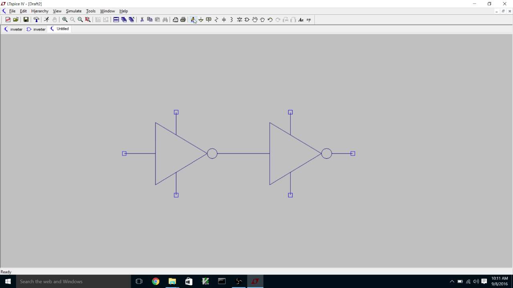Viewport: 513px width, 288px height.
Task: Click the output bubble of the right inverter
Action: pyautogui.click(x=327, y=154)
